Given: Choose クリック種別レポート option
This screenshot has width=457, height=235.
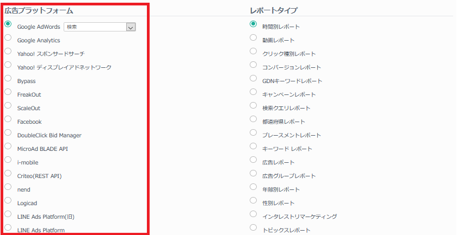Looking at the screenshot, I should (254, 51).
